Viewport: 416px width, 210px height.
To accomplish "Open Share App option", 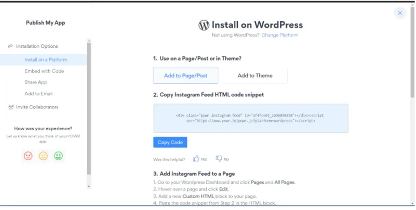I will click(36, 82).
